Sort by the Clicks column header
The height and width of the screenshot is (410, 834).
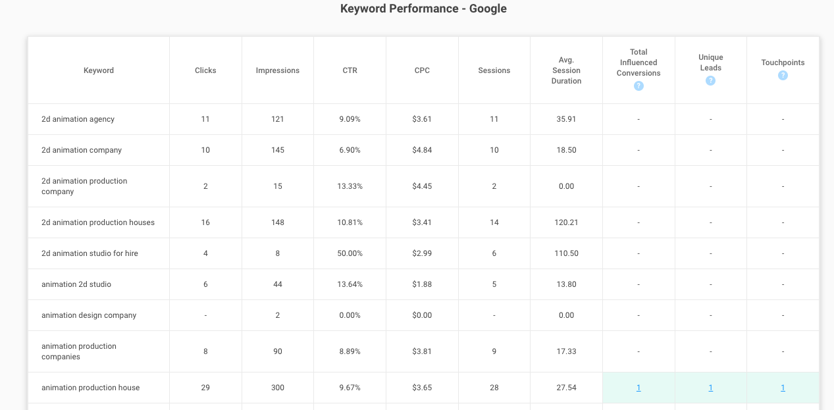pos(205,70)
